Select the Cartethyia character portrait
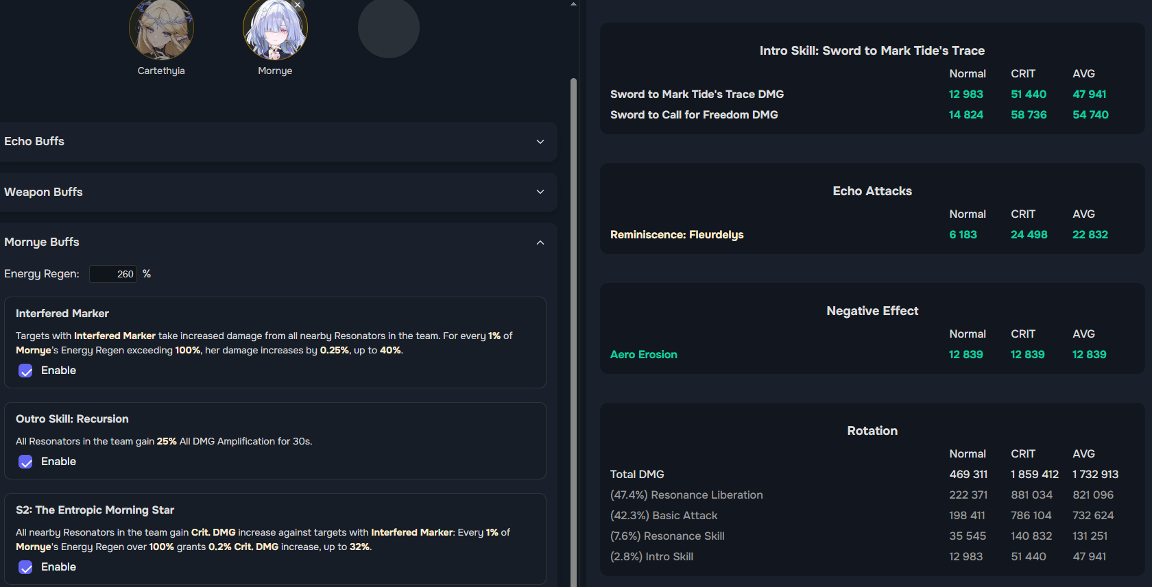The height and width of the screenshot is (587, 1152). coord(161,29)
